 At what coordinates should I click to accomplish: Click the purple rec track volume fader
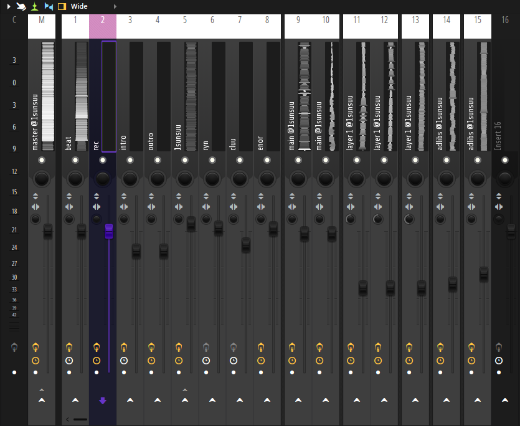(109, 231)
